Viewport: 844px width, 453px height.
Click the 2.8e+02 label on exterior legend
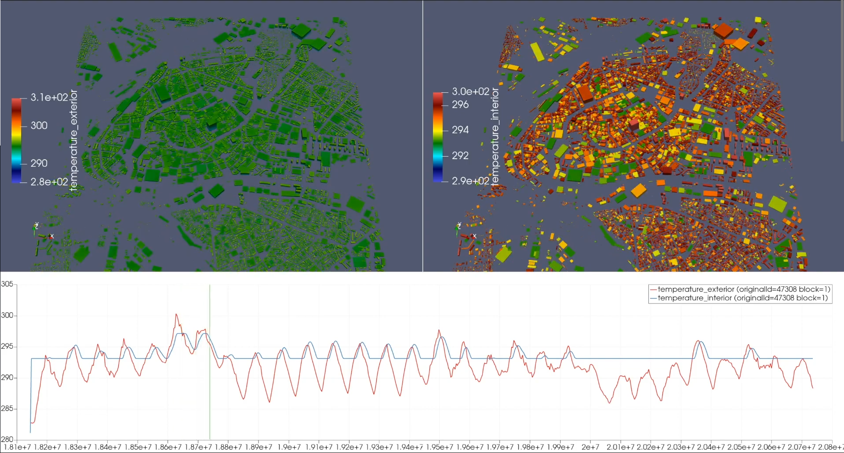pos(49,182)
